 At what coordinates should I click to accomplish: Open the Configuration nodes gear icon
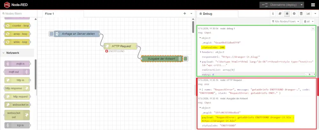pyautogui.click(x=294, y=14)
